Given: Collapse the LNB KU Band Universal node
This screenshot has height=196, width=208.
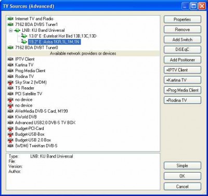Looking at the screenshot, I should pos(11,30).
